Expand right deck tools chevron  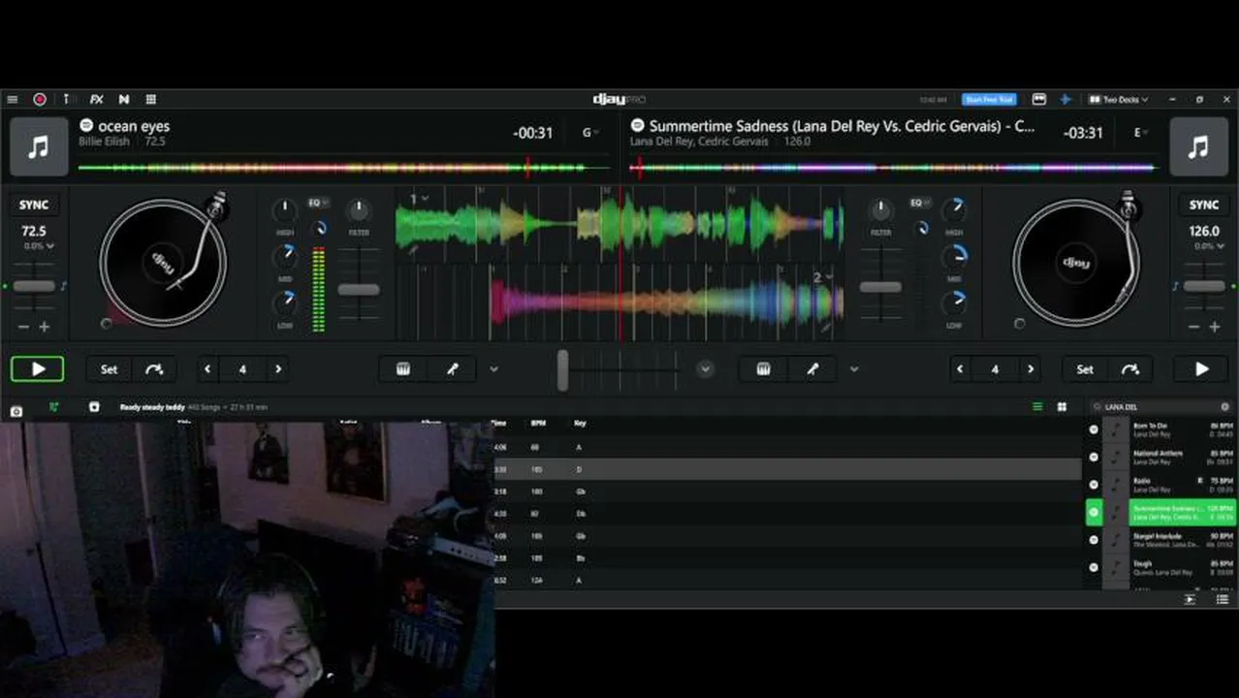click(x=854, y=369)
